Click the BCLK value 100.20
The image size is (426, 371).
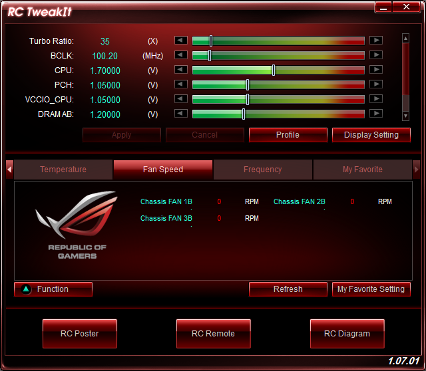tap(105, 56)
